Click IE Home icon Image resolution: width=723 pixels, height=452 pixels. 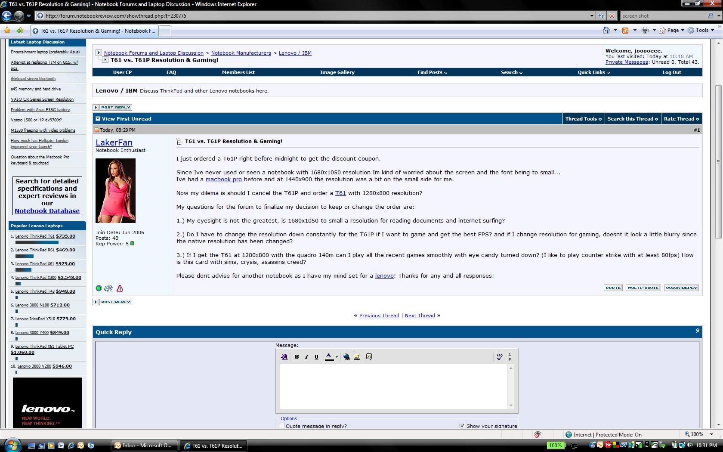(606, 30)
